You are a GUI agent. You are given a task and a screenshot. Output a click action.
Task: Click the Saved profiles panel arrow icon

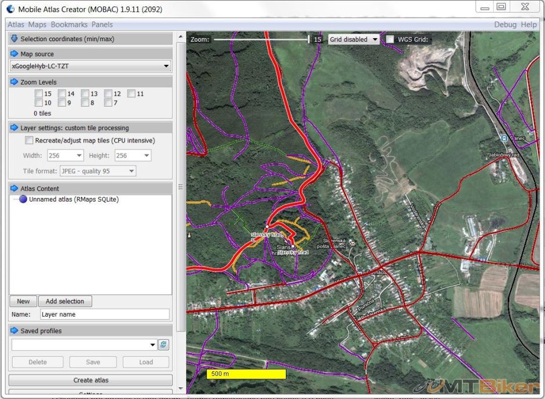point(14,331)
